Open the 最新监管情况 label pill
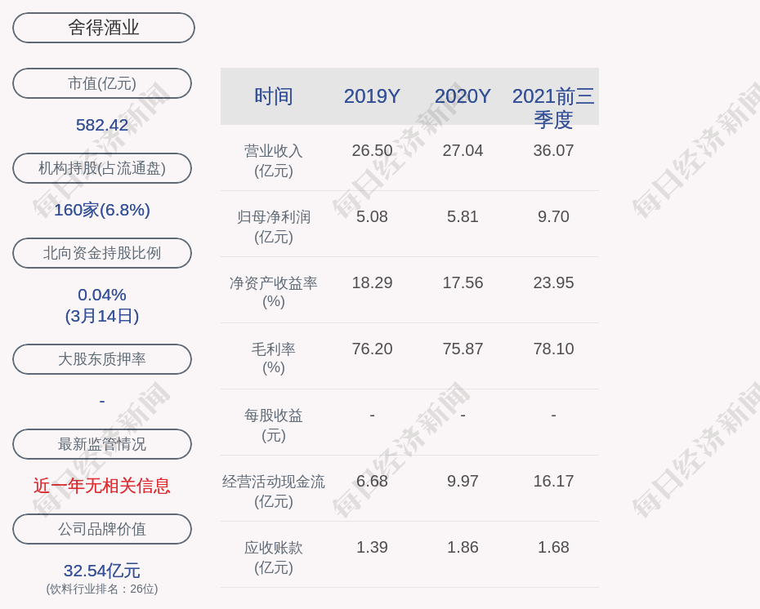The width and height of the screenshot is (760, 609). point(102,444)
